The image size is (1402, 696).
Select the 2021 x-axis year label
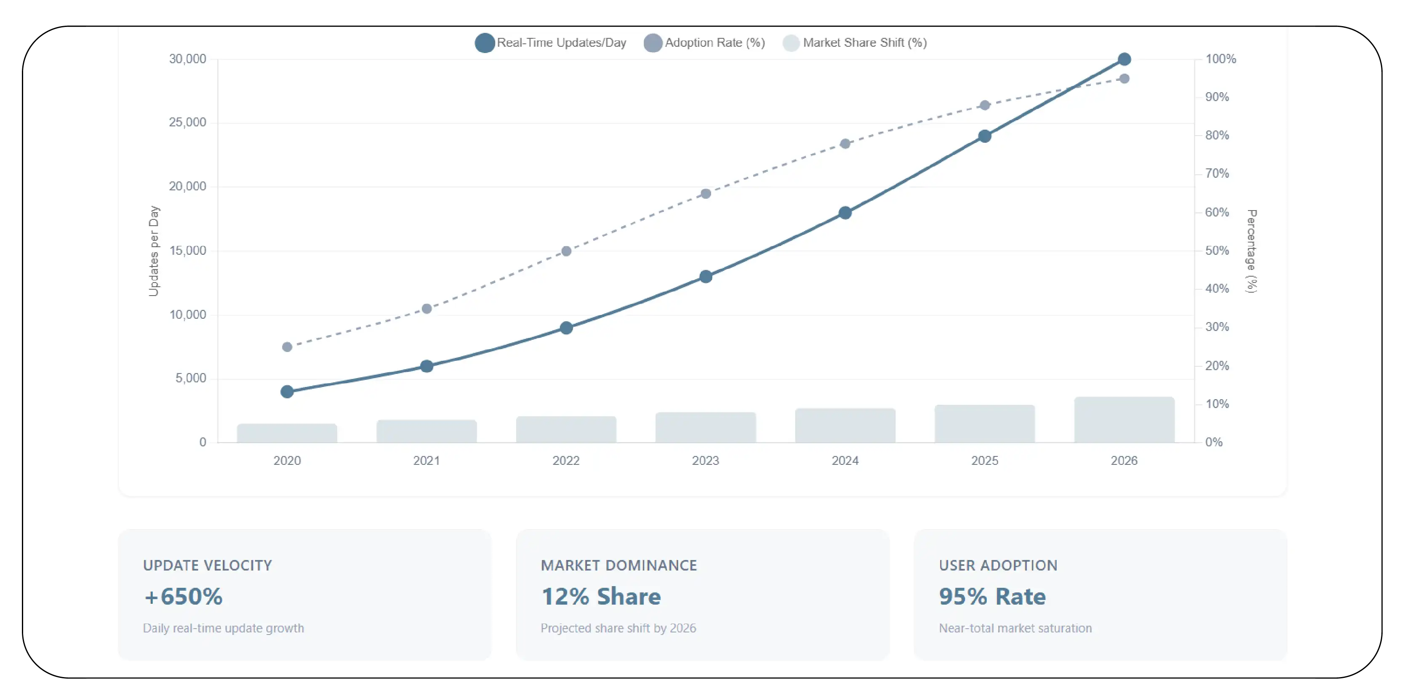tap(426, 460)
